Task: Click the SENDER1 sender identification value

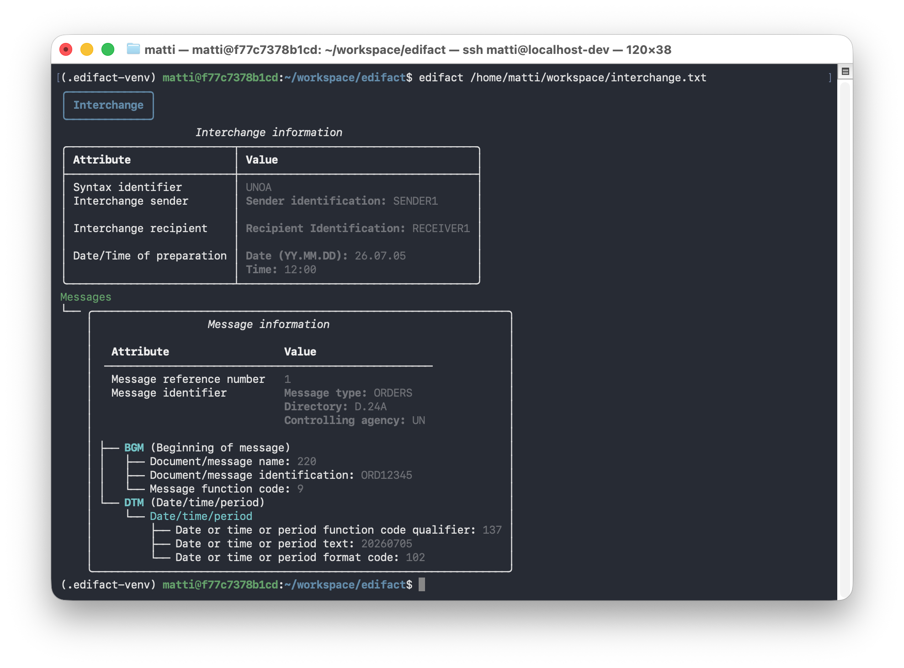Action: pyautogui.click(x=415, y=201)
